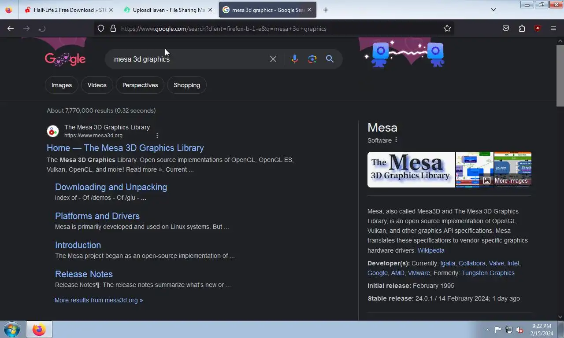Open the Pocket save icon

pos(506,29)
